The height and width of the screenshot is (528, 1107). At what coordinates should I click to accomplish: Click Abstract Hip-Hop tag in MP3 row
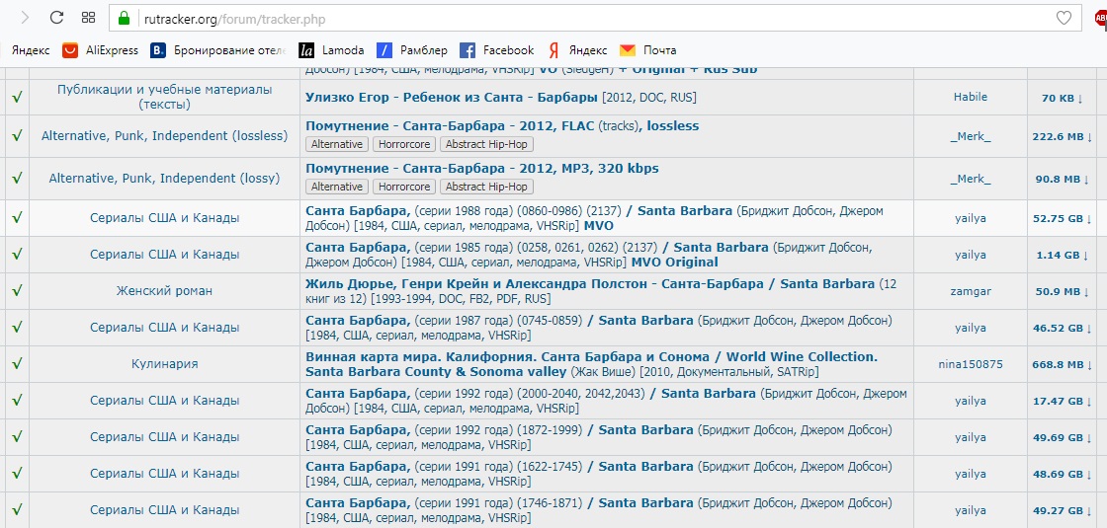486,187
